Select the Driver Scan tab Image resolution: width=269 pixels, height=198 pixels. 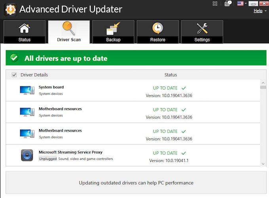pos(69,32)
